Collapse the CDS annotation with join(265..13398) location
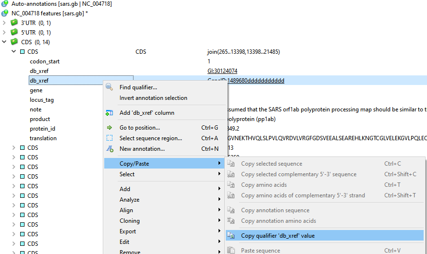 point(13,51)
